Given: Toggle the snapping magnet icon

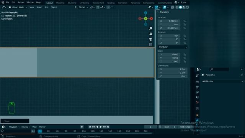Looking at the screenshot, I should coord(98,7).
